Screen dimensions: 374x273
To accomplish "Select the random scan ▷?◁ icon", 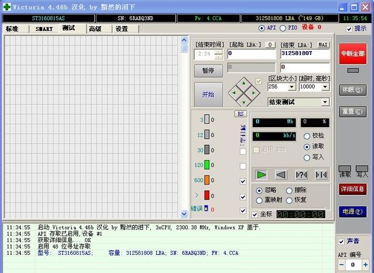I will 301,175.
